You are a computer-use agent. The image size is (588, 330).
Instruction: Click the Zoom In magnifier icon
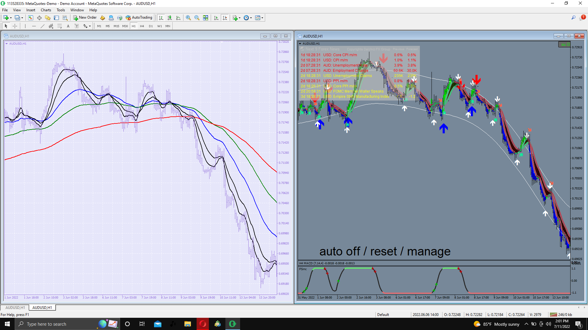point(188,18)
